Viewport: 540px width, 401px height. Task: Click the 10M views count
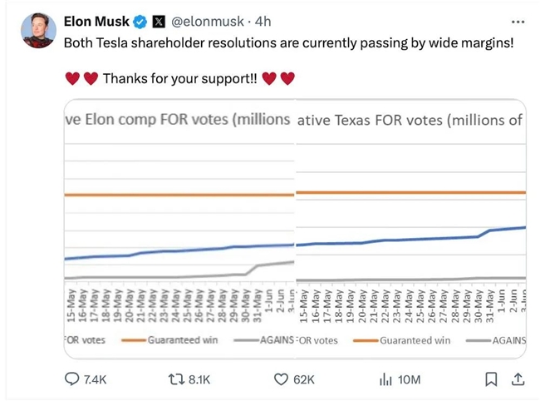coord(409,379)
